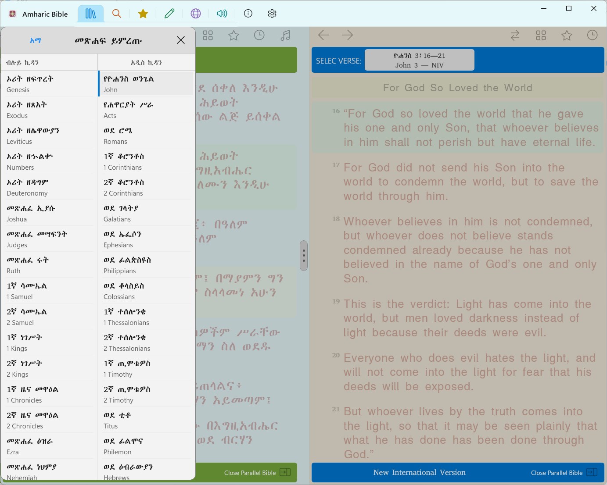
Task: Click the speaker audio icon
Action: tap(222, 14)
